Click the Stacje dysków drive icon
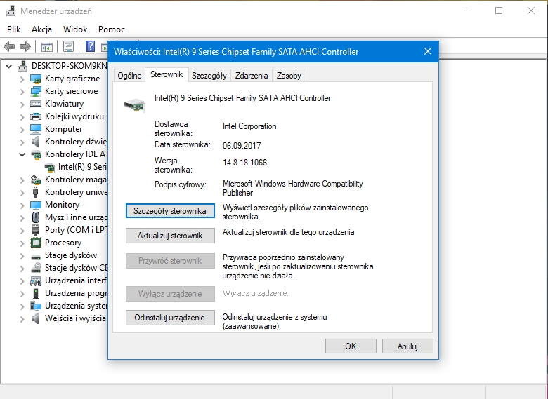Image resolution: width=548 pixels, height=399 pixels. click(36, 257)
